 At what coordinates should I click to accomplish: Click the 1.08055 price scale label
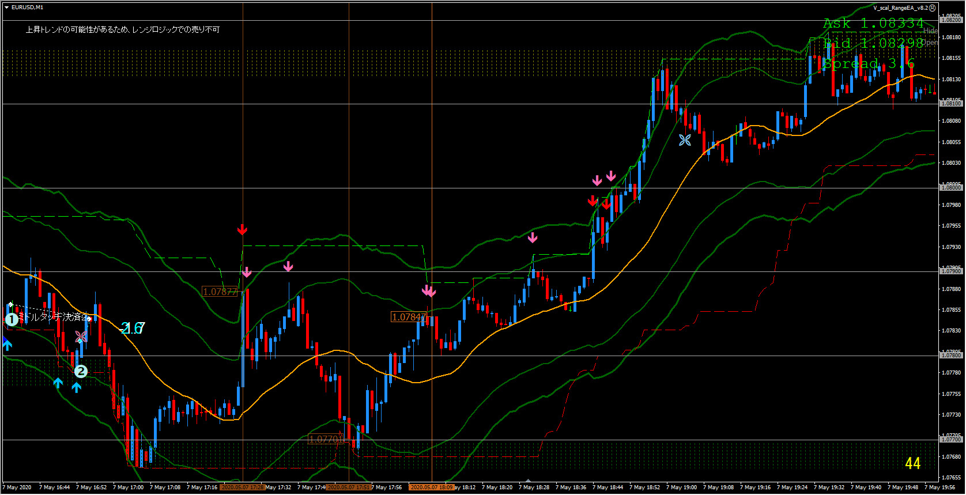click(951, 142)
